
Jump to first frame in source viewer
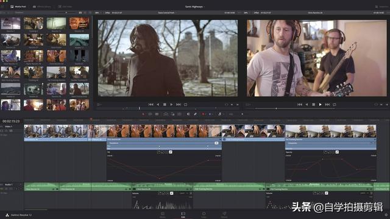coord(151,105)
